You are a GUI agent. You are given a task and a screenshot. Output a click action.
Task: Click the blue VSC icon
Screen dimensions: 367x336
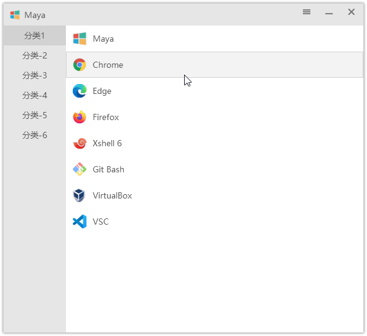coord(80,222)
